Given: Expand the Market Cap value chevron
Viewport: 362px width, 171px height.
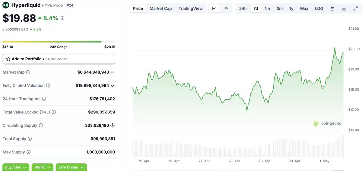Looking at the screenshot, I should (x=113, y=72).
